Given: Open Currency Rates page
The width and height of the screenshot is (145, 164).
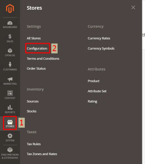Looking at the screenshot, I should pos(99,38).
